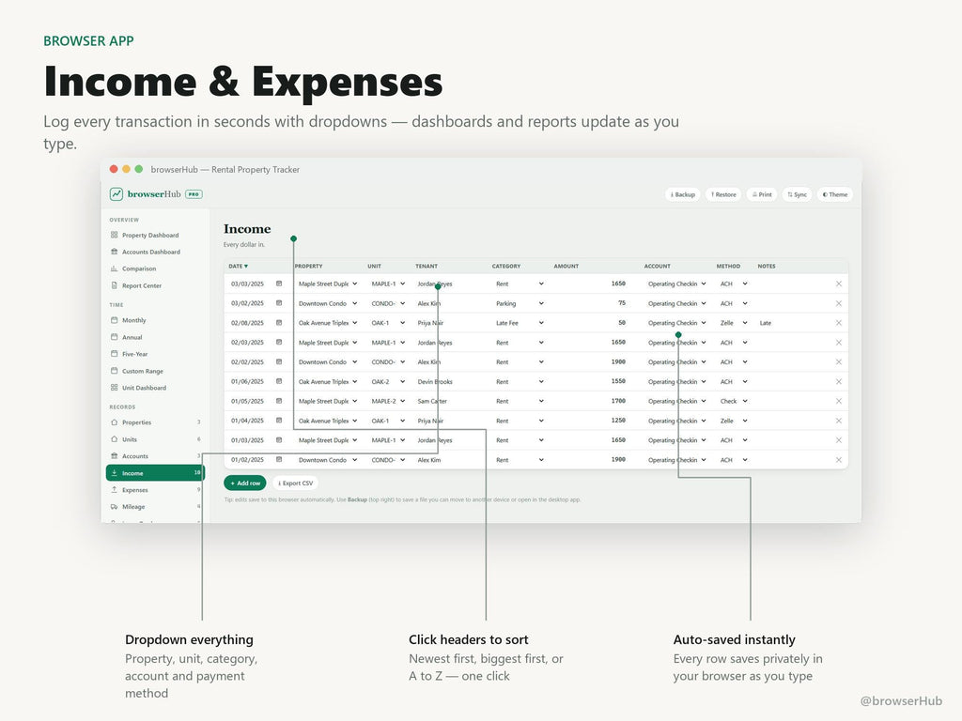Expand category dropdown in 01/02/2025 row
This screenshot has width=962, height=721.
pyautogui.click(x=520, y=460)
